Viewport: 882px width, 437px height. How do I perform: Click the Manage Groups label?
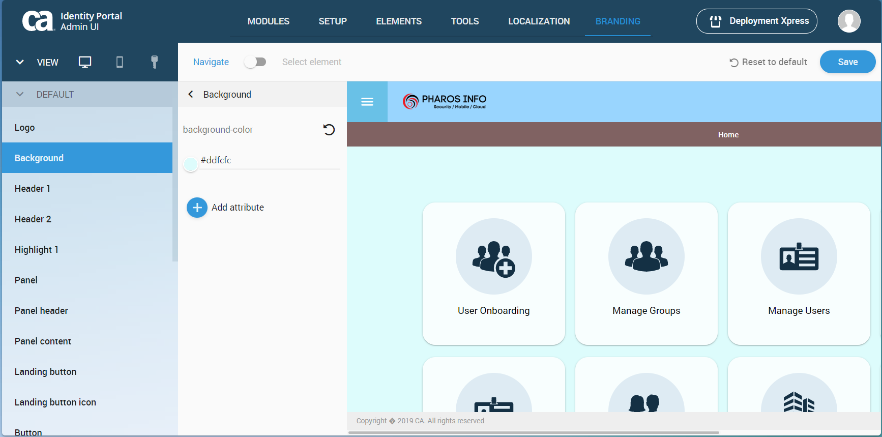(646, 311)
